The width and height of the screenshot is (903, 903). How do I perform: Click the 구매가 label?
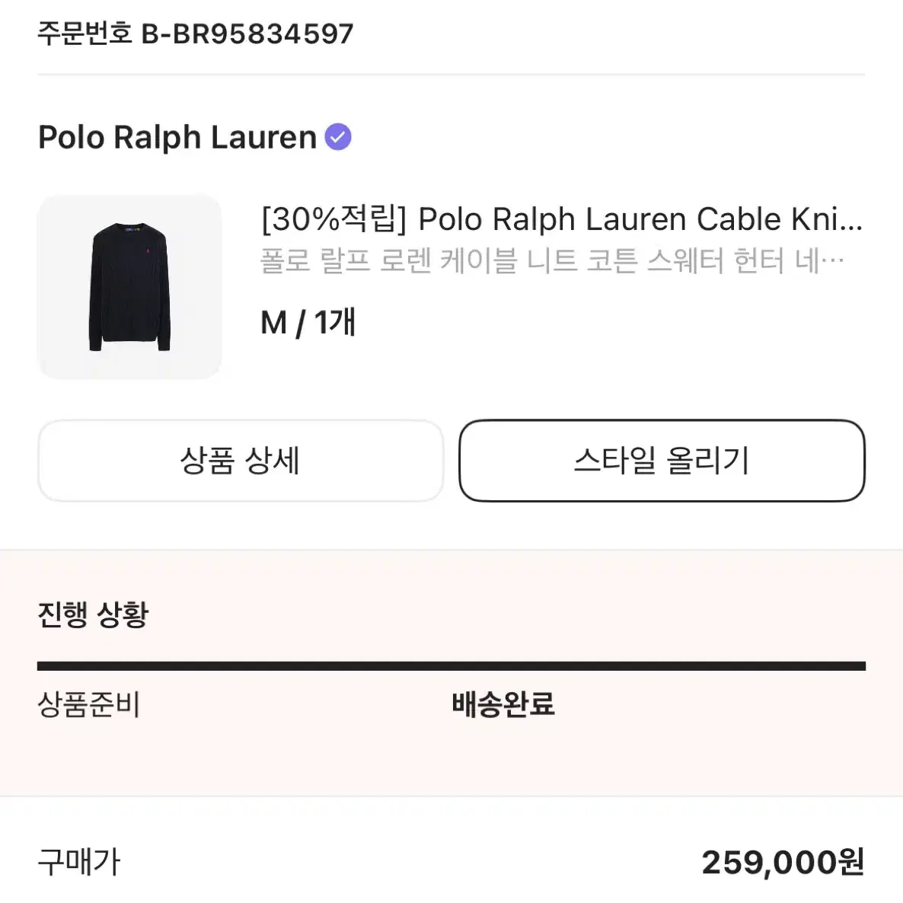click(x=79, y=863)
